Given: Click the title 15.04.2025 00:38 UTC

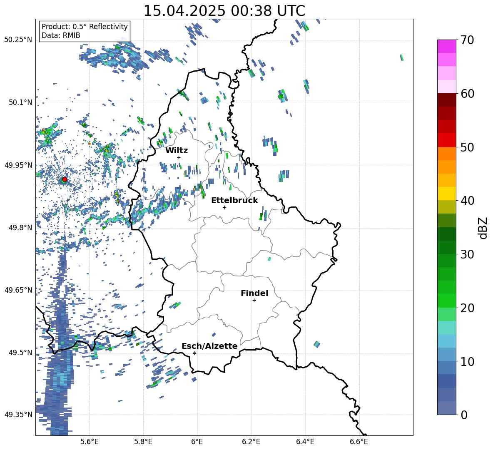Looking at the screenshot, I should [224, 11].
